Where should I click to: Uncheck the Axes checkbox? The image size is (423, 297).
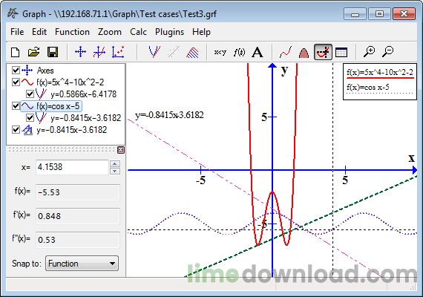pyautogui.click(x=16, y=71)
